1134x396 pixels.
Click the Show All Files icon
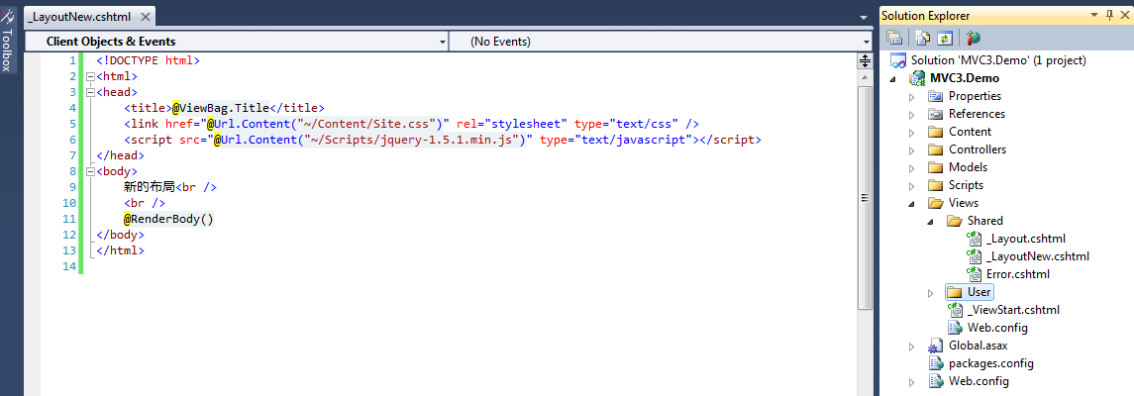923,39
